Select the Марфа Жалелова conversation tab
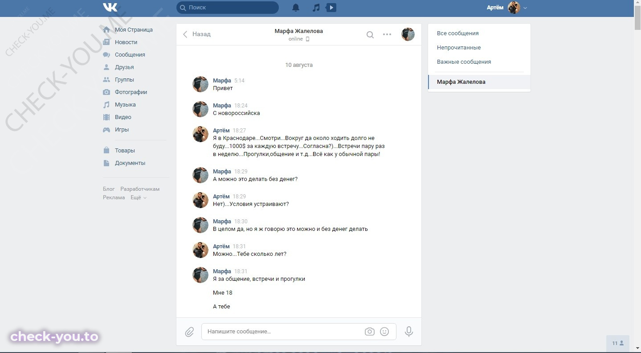This screenshot has height=353, width=641. [479, 82]
